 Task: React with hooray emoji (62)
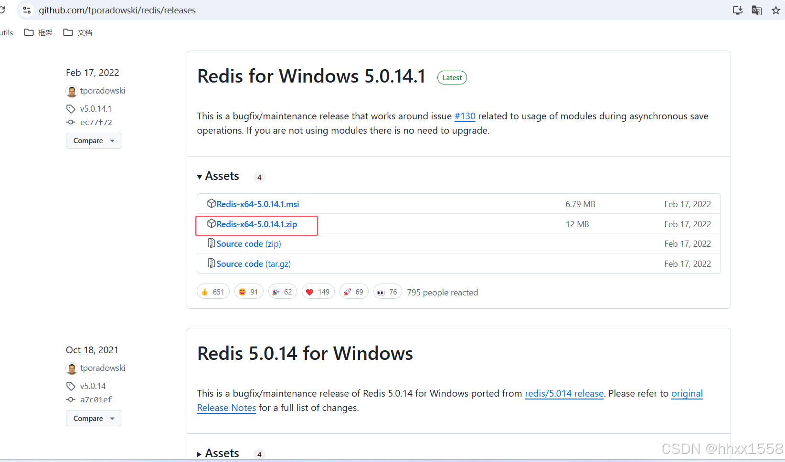pyautogui.click(x=282, y=292)
